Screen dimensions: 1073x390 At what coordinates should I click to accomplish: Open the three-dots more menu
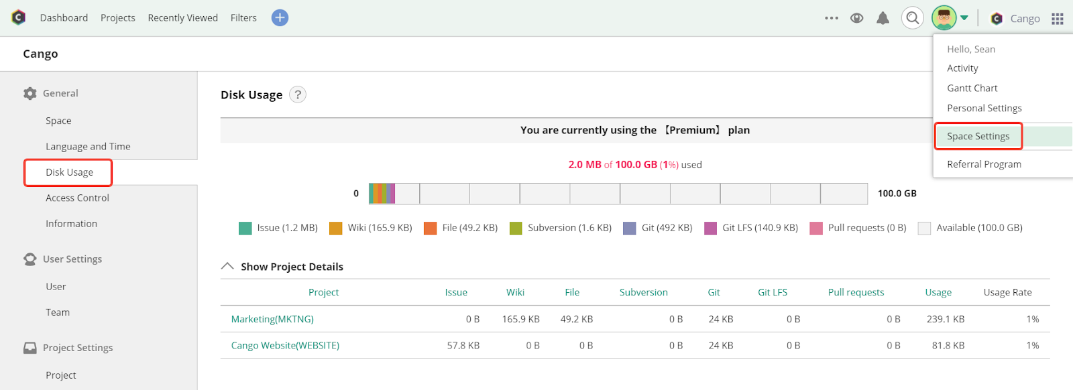click(832, 18)
